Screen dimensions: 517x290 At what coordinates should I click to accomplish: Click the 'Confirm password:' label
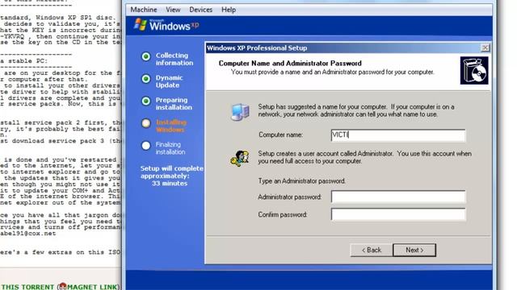click(283, 214)
